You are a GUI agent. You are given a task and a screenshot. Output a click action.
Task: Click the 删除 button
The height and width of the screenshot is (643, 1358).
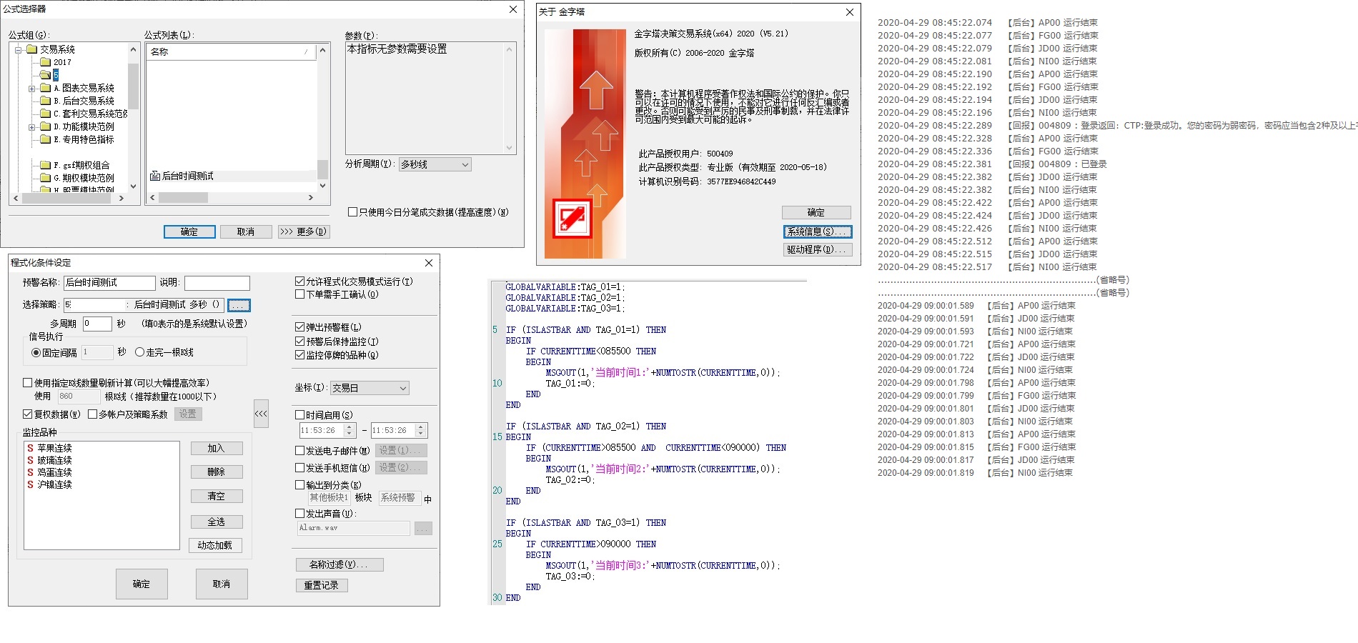(x=217, y=472)
